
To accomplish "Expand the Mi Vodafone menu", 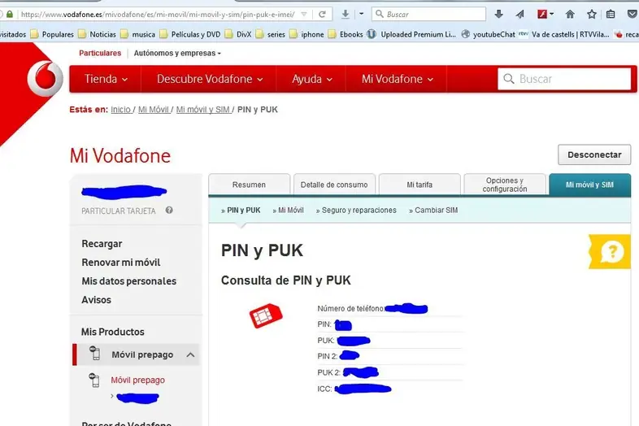I will click(397, 79).
